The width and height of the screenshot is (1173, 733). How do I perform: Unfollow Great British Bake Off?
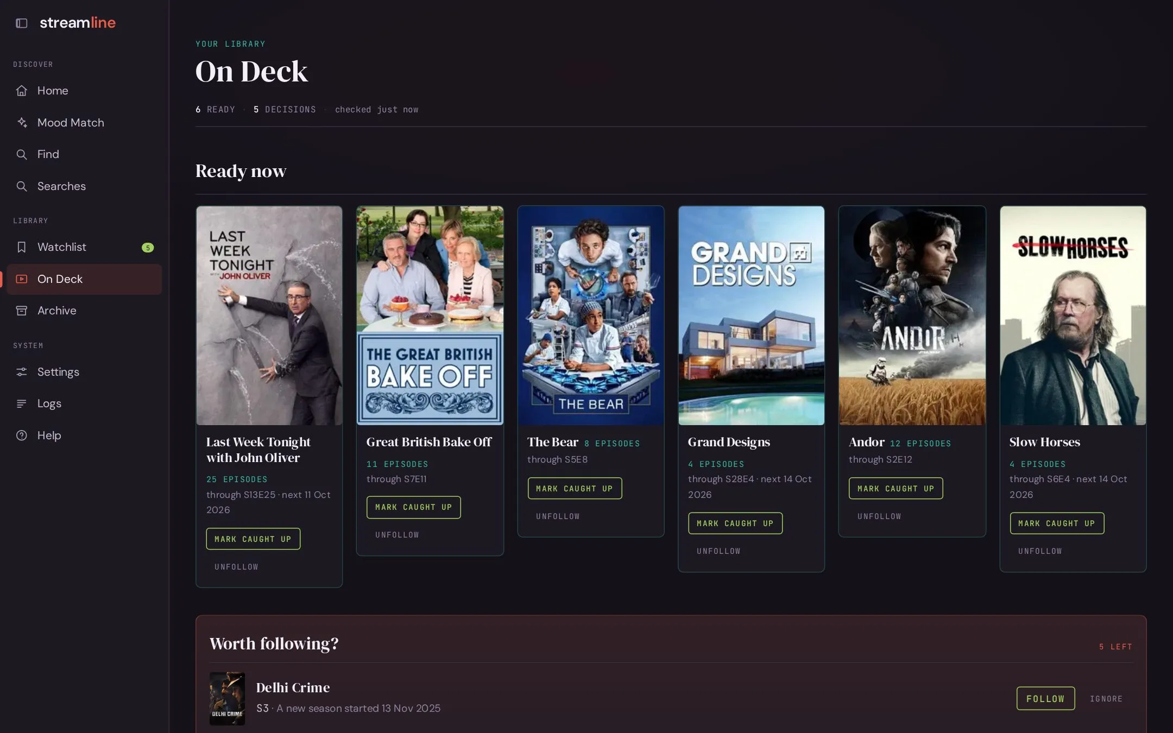pos(397,535)
